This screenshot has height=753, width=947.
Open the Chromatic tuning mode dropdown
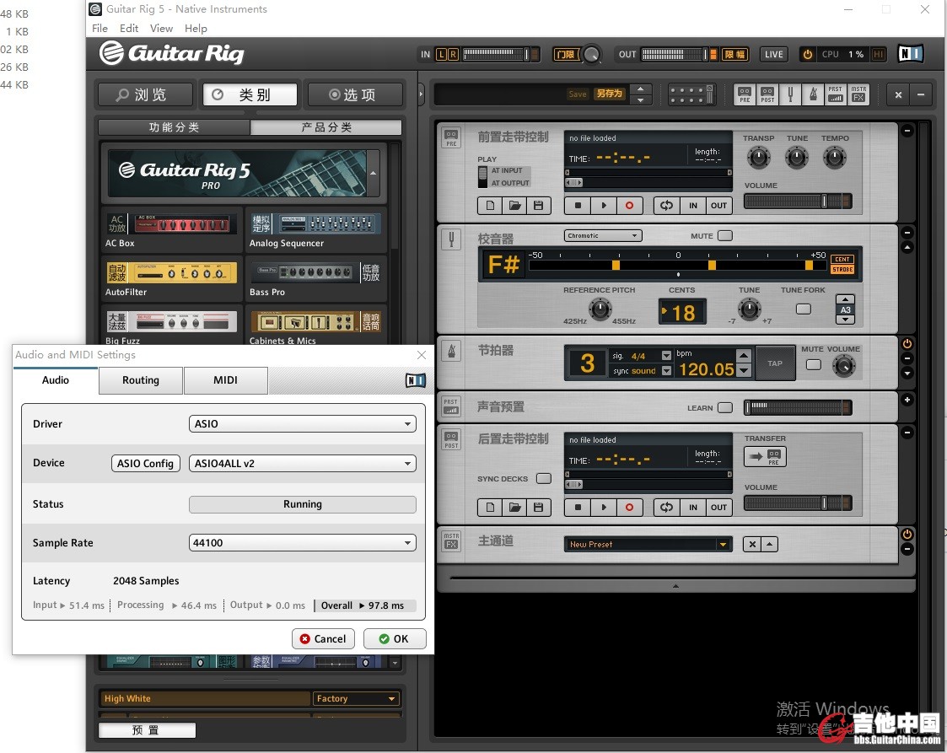point(603,236)
